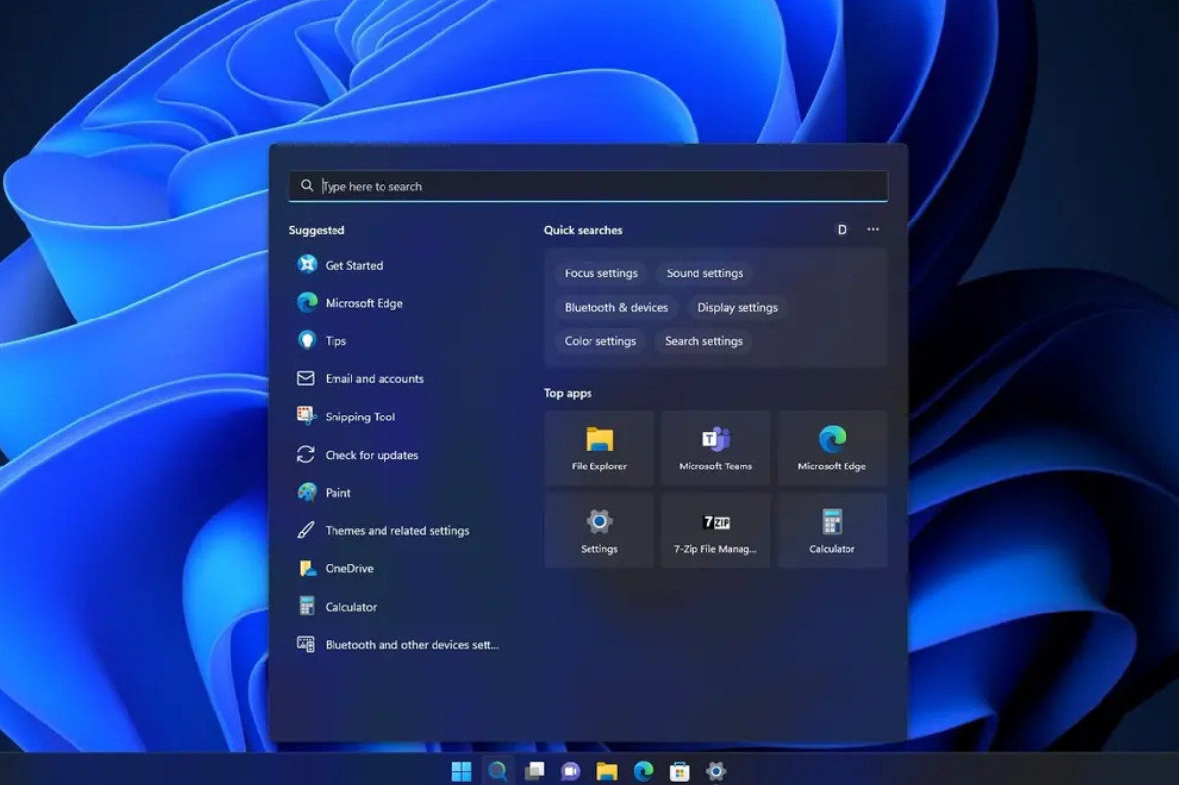Open Microsoft Edge from Top apps
The width and height of the screenshot is (1179, 785).
831,448
